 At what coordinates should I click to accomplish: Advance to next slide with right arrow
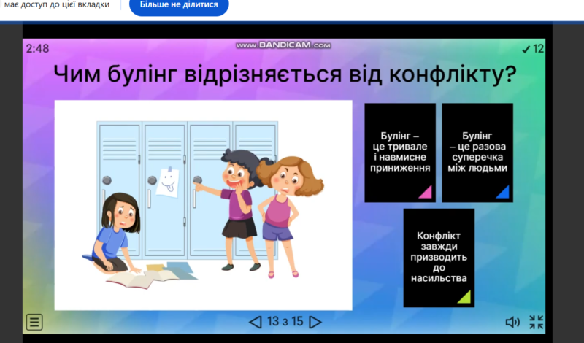pos(315,322)
